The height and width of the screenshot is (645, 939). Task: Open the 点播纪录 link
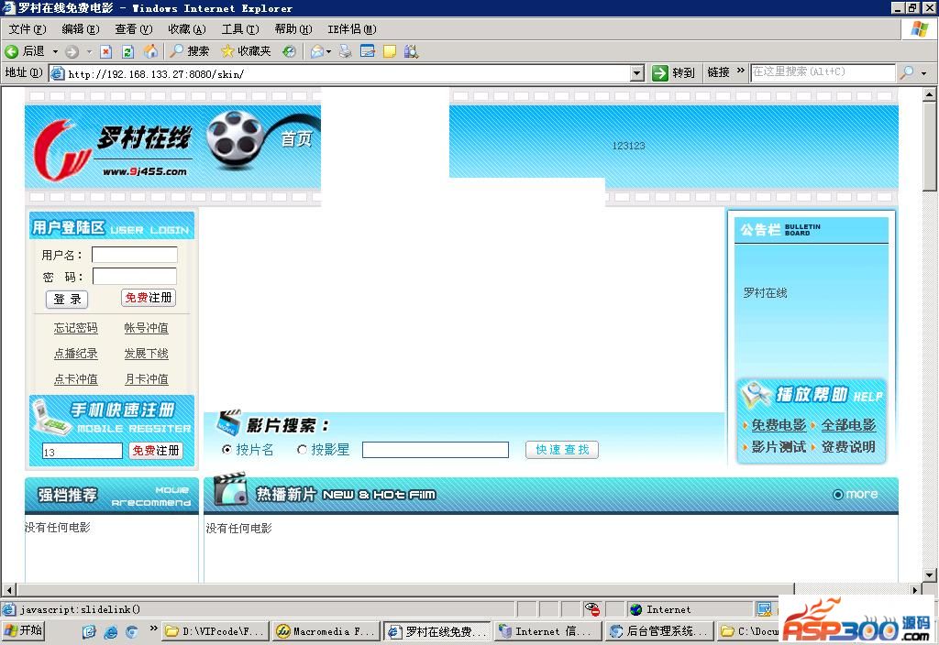point(75,354)
